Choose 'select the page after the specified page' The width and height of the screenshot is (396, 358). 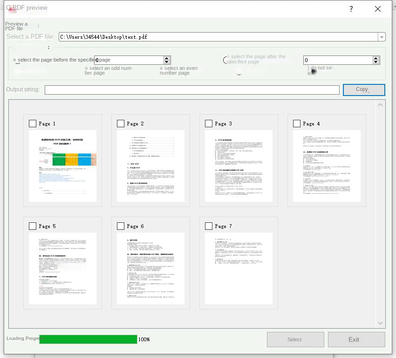[227, 60]
